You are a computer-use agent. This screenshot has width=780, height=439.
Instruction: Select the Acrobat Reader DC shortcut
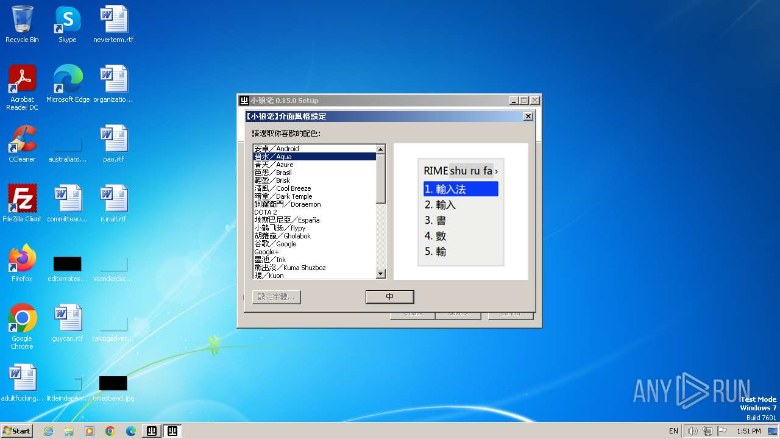coord(22,88)
